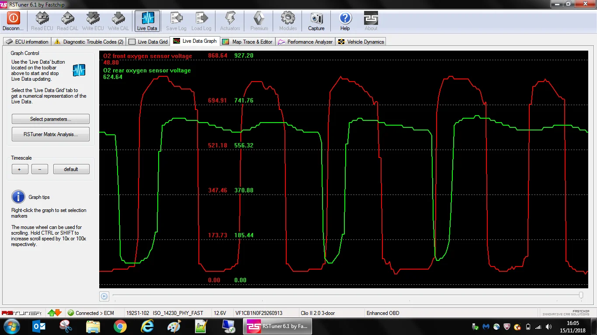This screenshot has height=335, width=597.
Task: Select the Performance Analyzer tab
Action: click(305, 42)
